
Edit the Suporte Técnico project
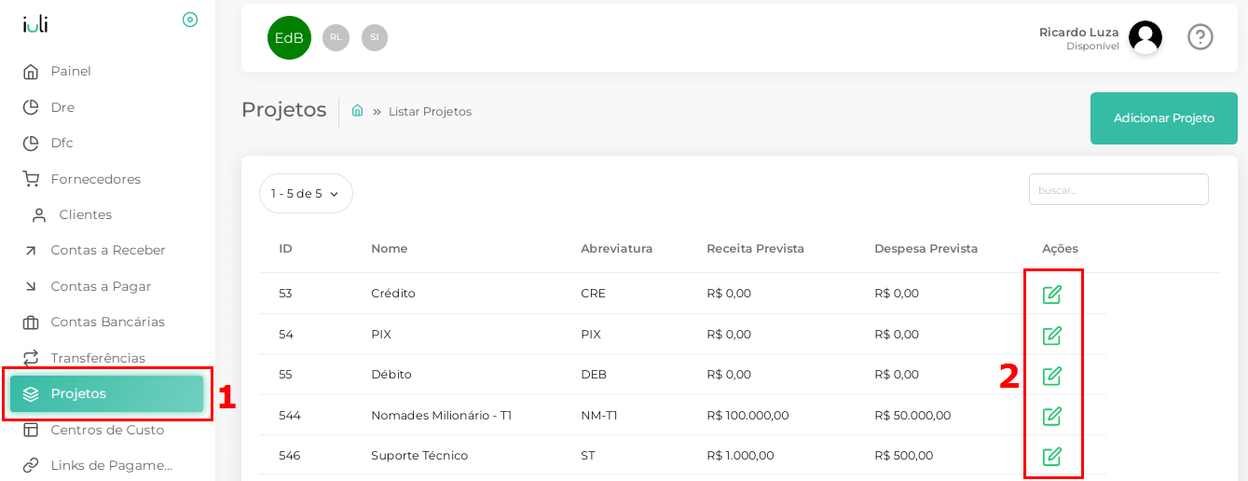point(1051,456)
